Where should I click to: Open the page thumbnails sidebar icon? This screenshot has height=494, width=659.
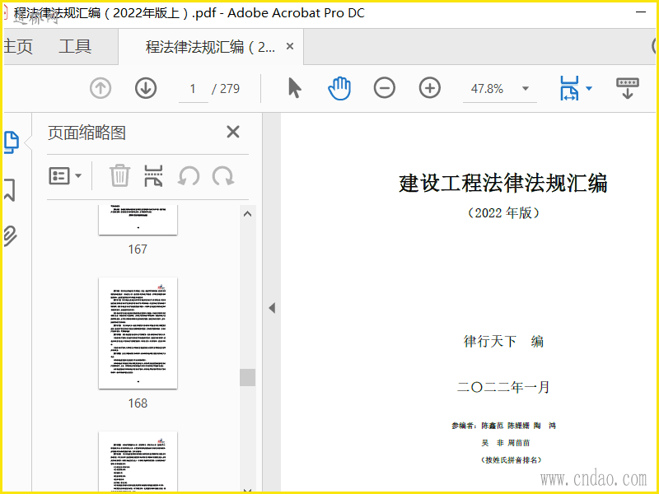click(12, 142)
